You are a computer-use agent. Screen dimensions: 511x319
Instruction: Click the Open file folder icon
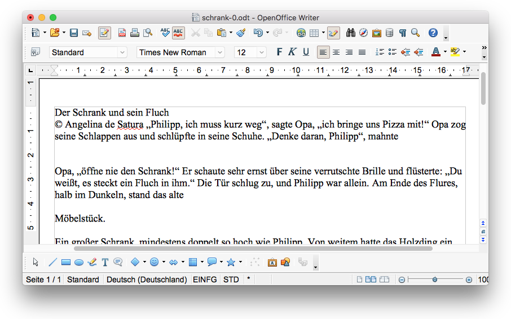(x=55, y=33)
